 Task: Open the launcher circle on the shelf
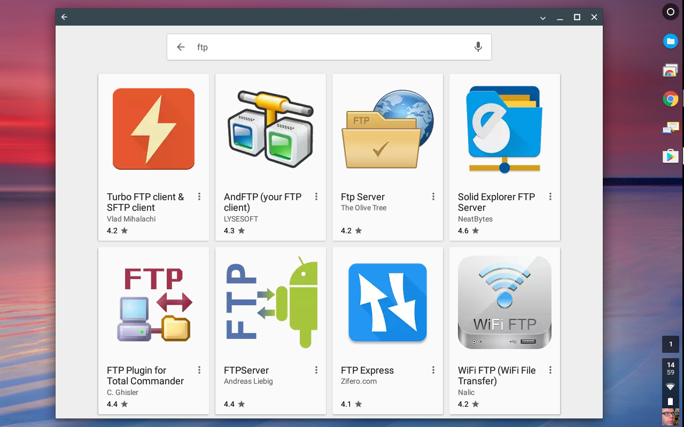coord(671,12)
